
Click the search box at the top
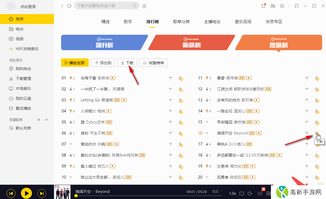[x=106, y=6]
